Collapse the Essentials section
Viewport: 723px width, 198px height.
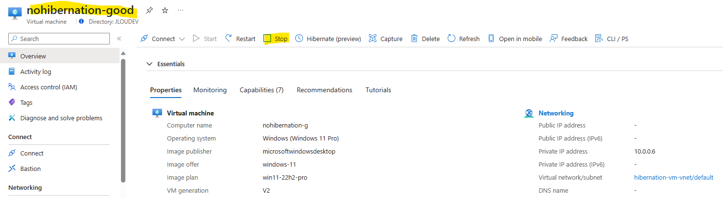coord(149,64)
